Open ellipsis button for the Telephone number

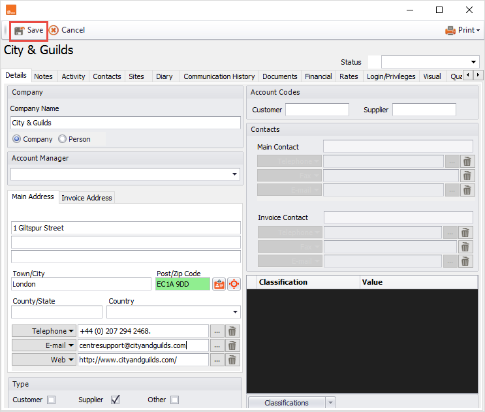(217, 331)
